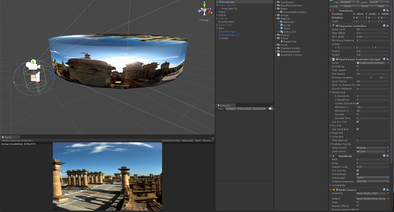Enable the Mouse Look Smooth checkbox

[x=358, y=114]
